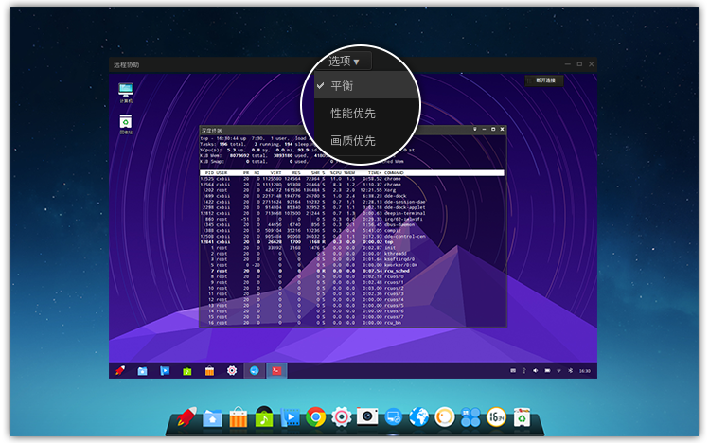
Task: Open the camera app in dock
Action: pyautogui.click(x=367, y=416)
